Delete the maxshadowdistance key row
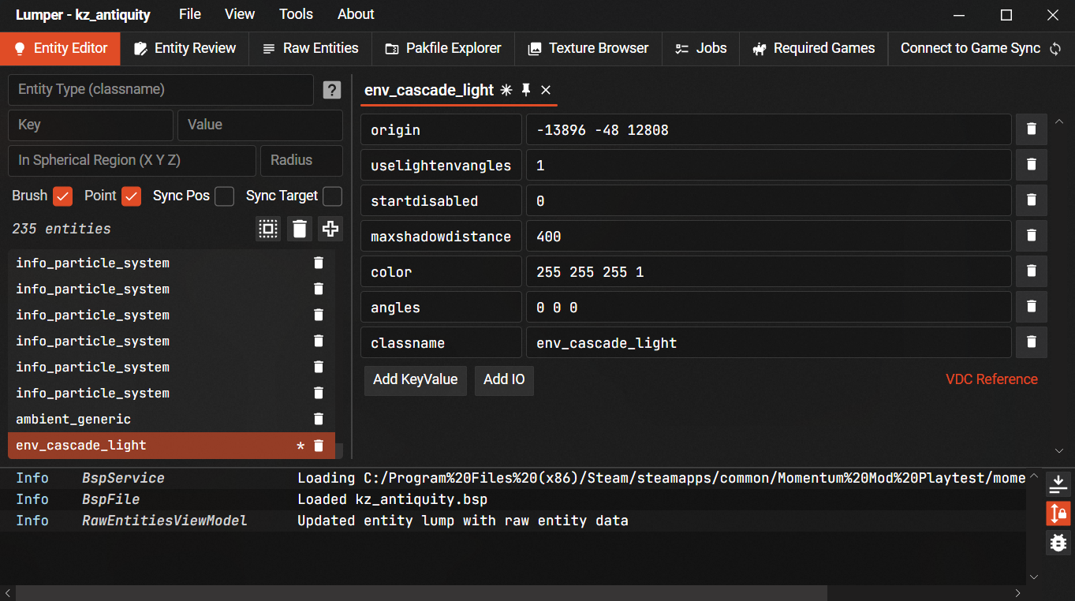The image size is (1075, 601). [1031, 236]
